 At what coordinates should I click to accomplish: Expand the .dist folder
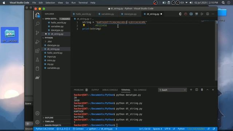coord(50,41)
